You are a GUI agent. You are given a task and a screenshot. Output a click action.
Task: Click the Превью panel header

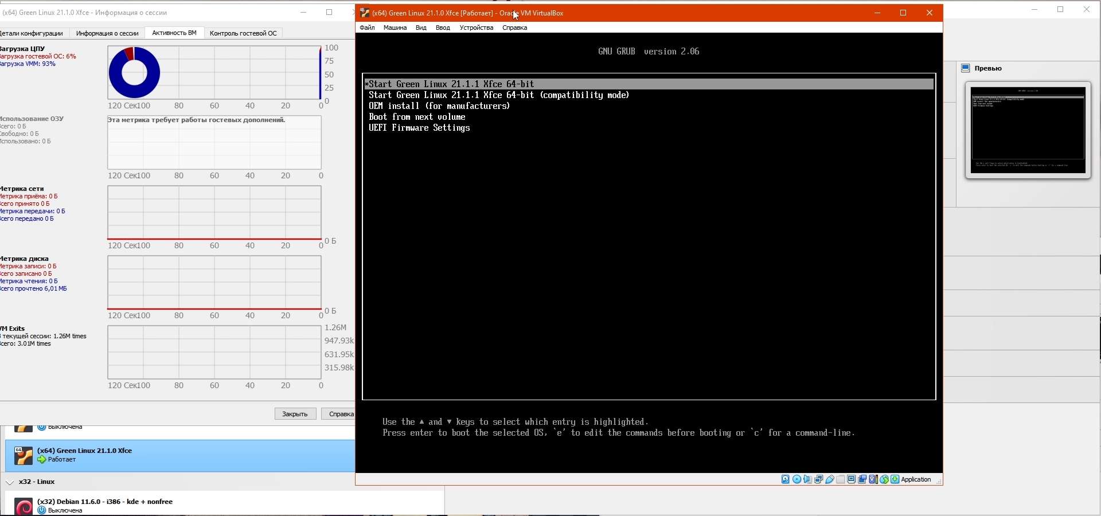click(x=988, y=68)
